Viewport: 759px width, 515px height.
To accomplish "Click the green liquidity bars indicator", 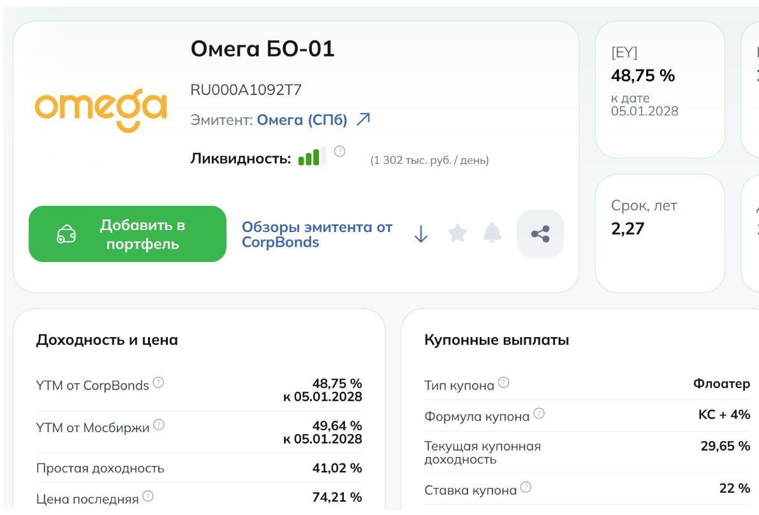I will point(312,156).
